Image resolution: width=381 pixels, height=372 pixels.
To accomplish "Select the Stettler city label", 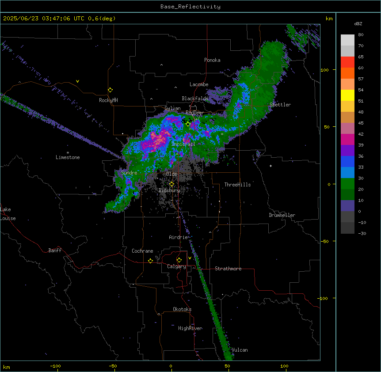I will tap(280, 105).
